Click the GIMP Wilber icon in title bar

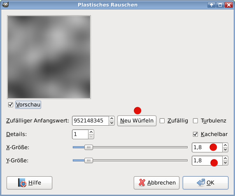pyautogui.click(x=5, y=5)
